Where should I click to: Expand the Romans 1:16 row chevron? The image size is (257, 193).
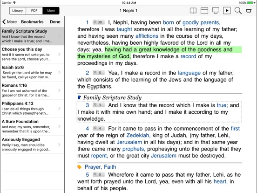click(x=59, y=90)
